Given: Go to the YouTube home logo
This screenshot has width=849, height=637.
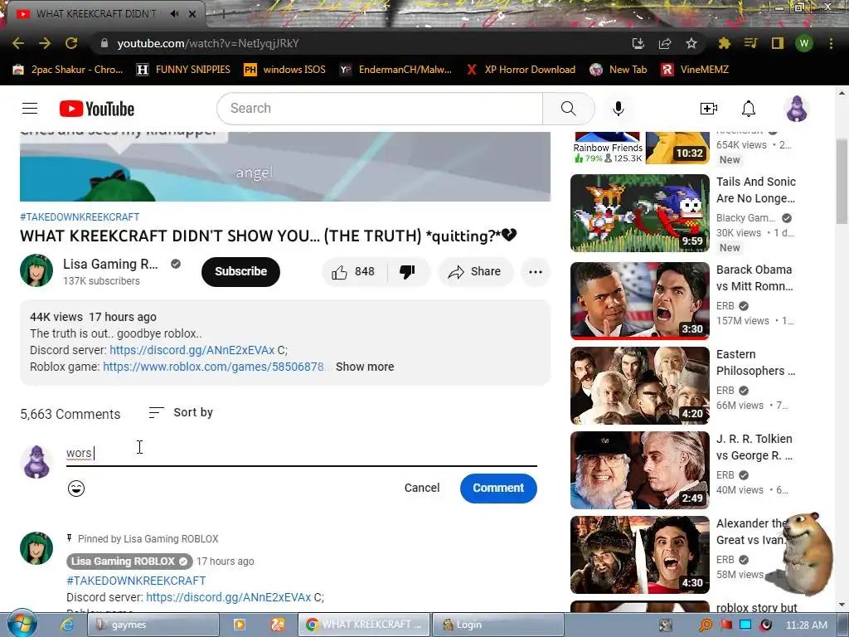Looking at the screenshot, I should click(97, 109).
